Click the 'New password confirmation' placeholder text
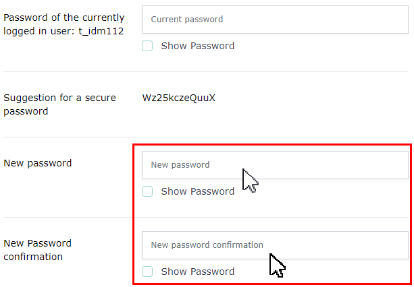Image resolution: width=414 pixels, height=287 pixels. [207, 245]
